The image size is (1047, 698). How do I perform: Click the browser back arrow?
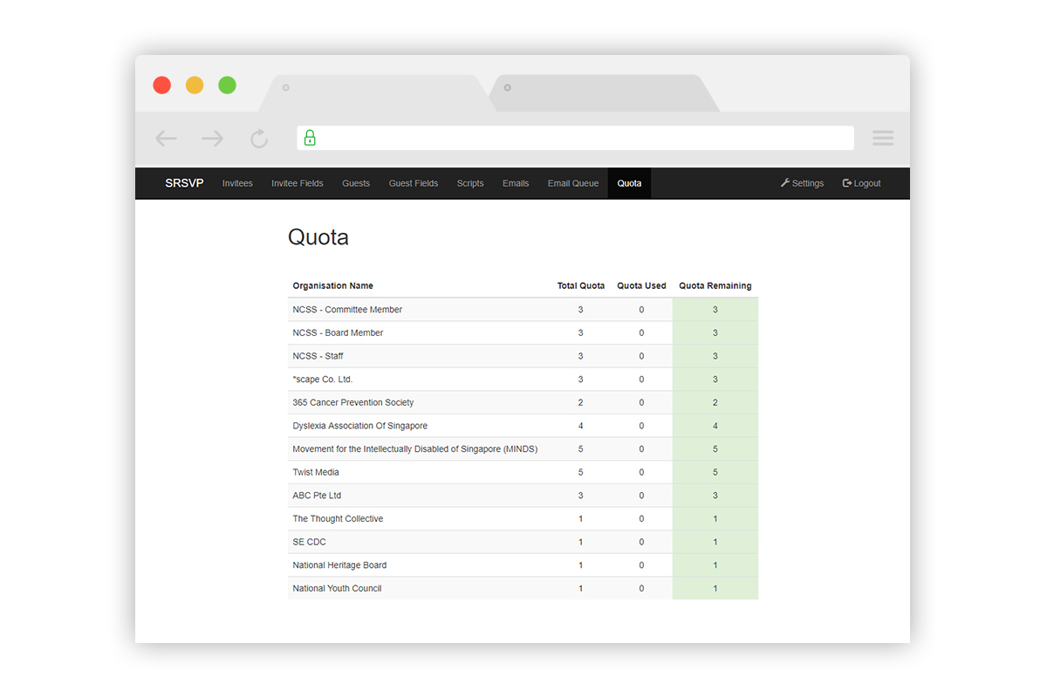[166, 138]
